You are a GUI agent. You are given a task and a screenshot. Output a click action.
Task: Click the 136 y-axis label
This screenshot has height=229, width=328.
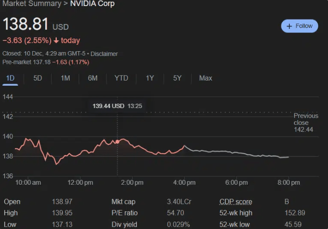point(8,176)
